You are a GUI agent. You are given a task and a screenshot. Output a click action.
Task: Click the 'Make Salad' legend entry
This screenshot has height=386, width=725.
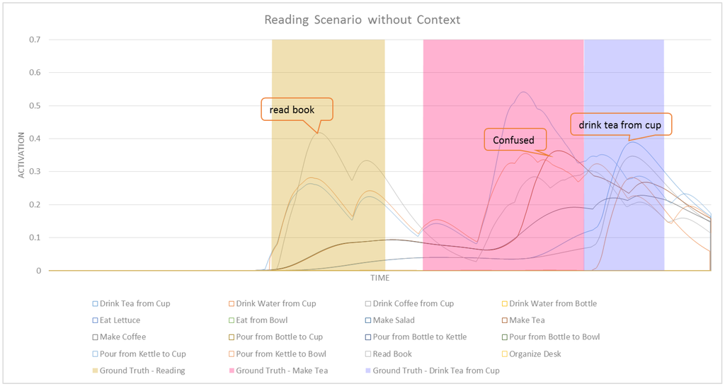(x=395, y=320)
